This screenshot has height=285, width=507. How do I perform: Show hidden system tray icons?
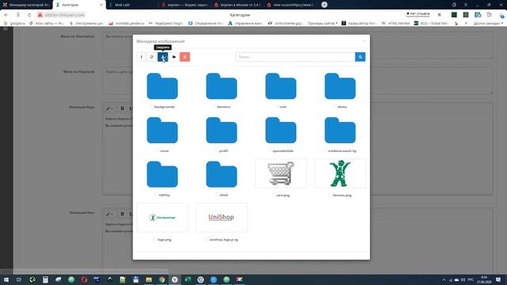(444, 279)
